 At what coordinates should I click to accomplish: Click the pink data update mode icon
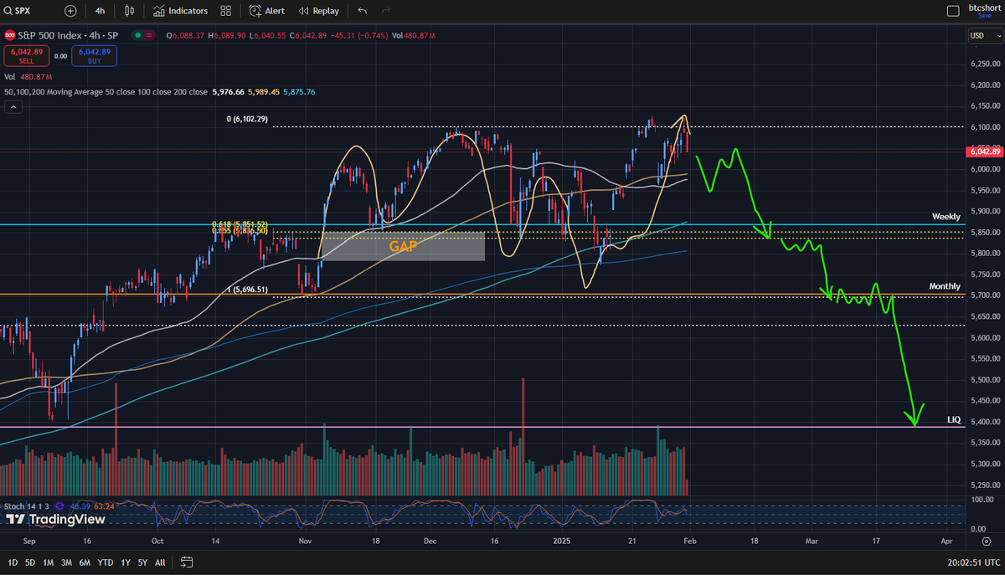[x=149, y=35]
